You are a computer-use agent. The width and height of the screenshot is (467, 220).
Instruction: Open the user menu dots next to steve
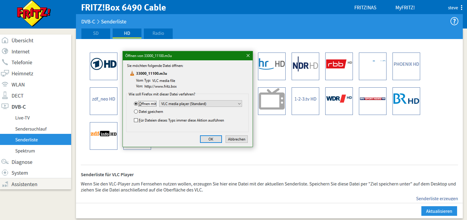pos(462,8)
